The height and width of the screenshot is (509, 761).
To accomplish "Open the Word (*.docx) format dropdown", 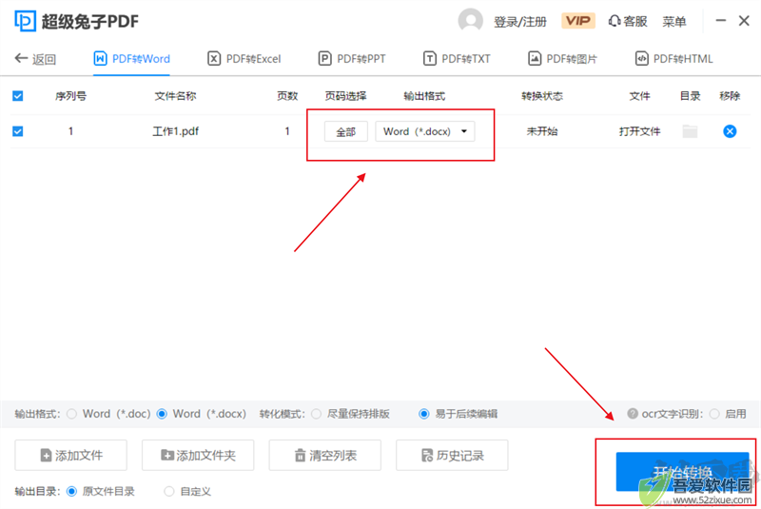I will click(425, 131).
